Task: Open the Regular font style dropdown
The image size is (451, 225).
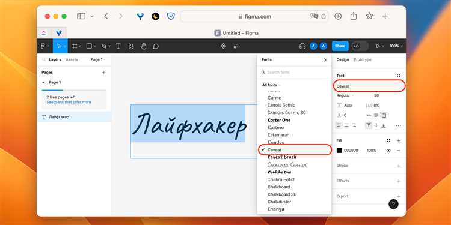Action: pos(345,95)
